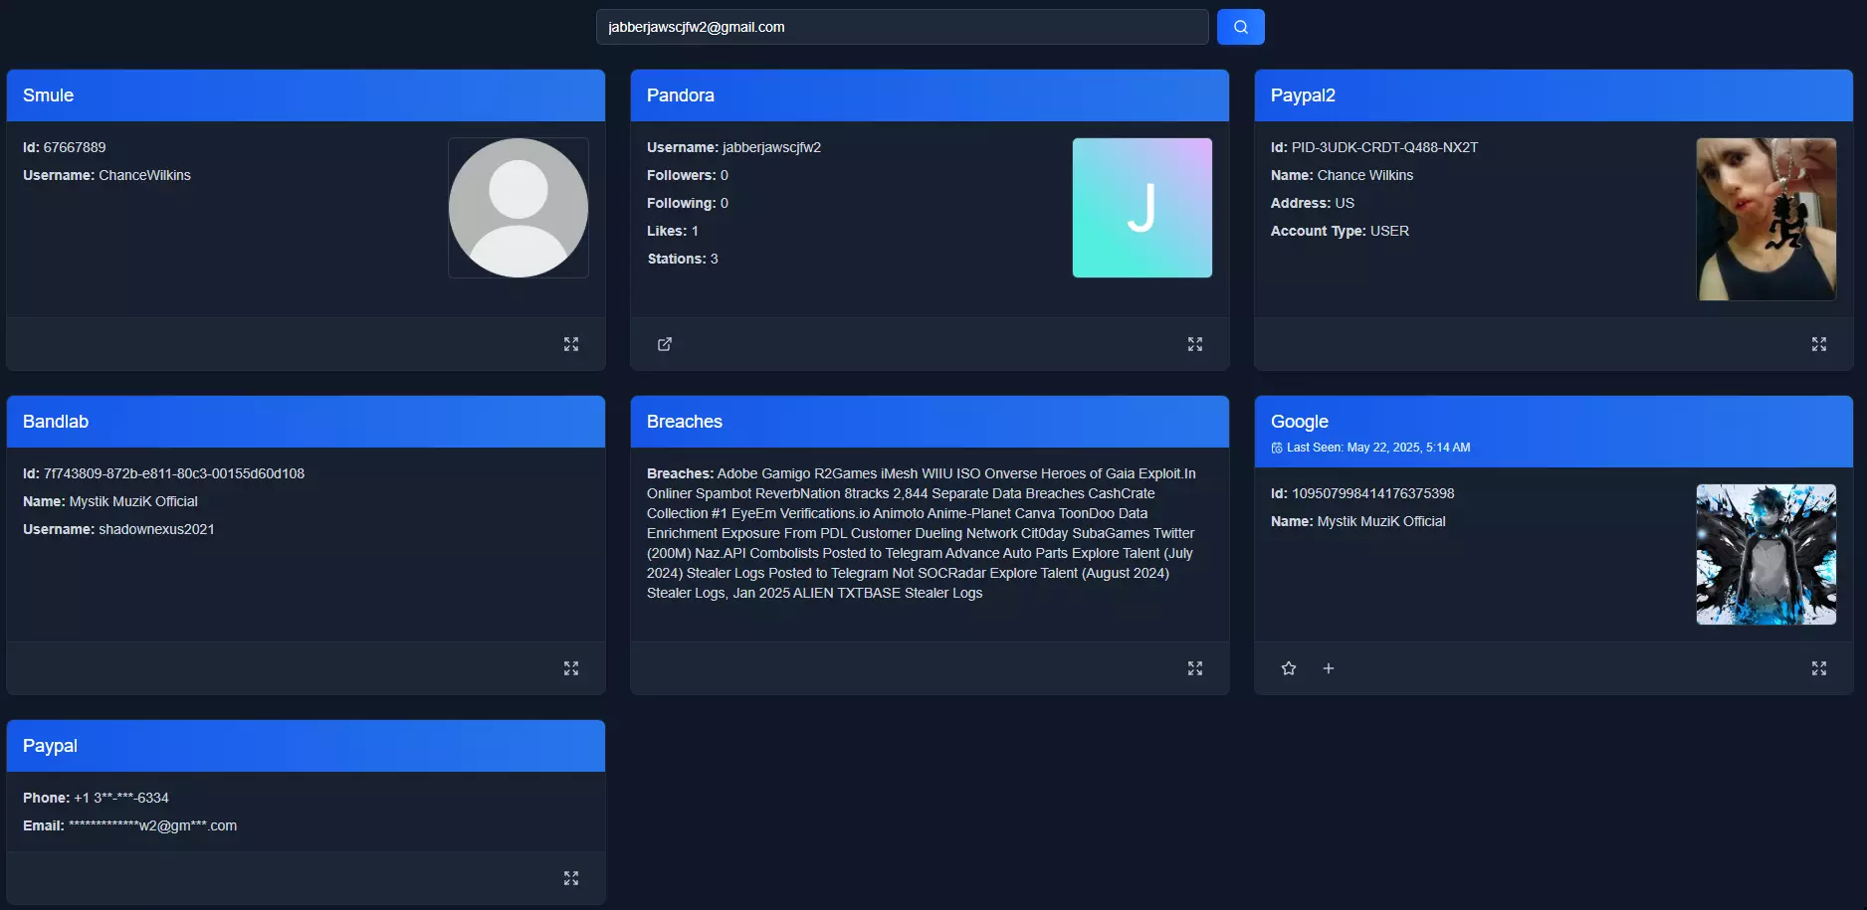The height and width of the screenshot is (910, 1867).
Task: Open Pandora profile external link
Action: pos(665,344)
